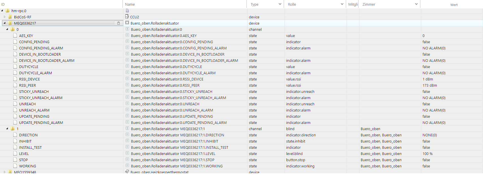The width and height of the screenshot is (483, 175).
Task: Open the Type column filter dropdown
Action: (280, 4)
